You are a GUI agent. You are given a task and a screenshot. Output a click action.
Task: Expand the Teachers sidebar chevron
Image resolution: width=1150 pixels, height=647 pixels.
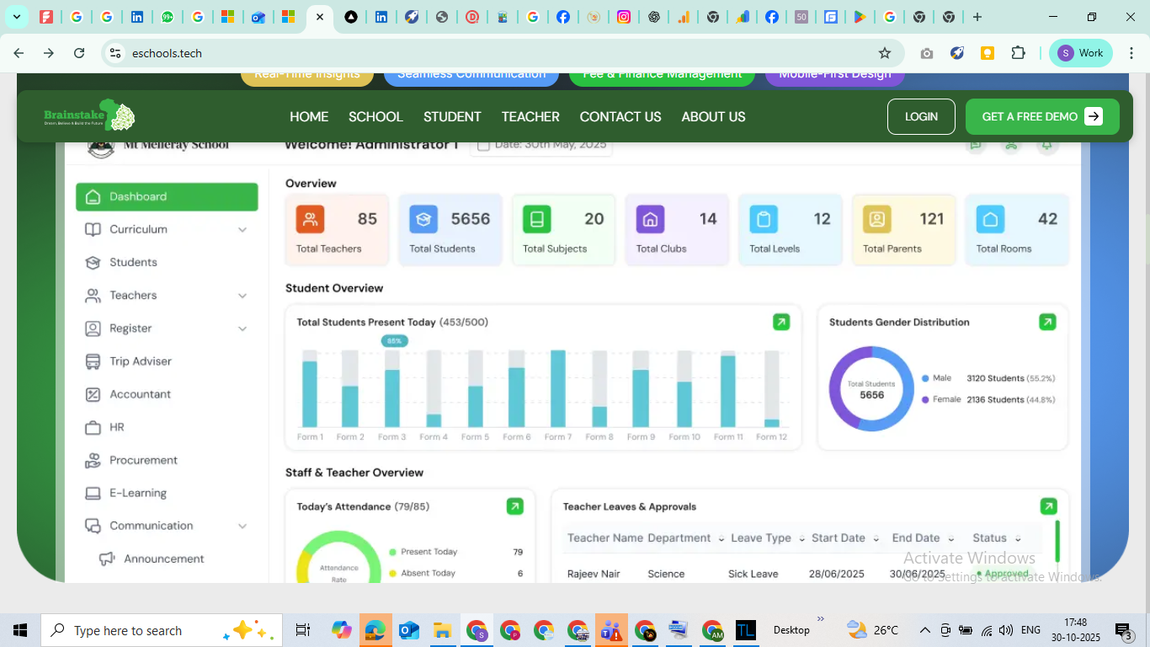(242, 296)
